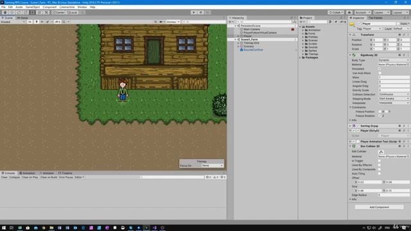Expand the Sorting Group component
The width and height of the screenshot is (411, 231).
tap(350, 126)
